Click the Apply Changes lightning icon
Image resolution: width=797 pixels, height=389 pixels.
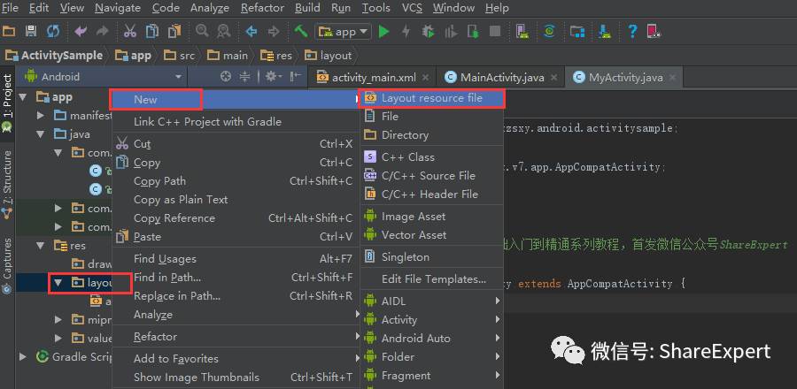click(406, 32)
